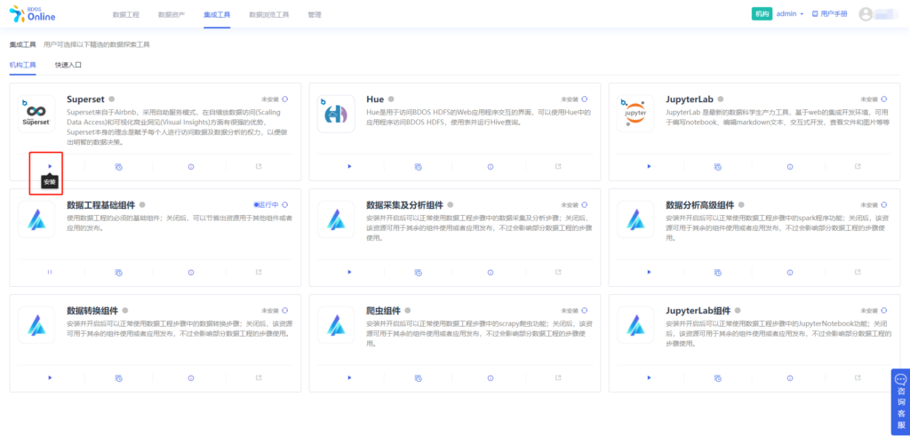Refresh 爬虫组件 status icon
910x444 pixels.
pos(585,310)
